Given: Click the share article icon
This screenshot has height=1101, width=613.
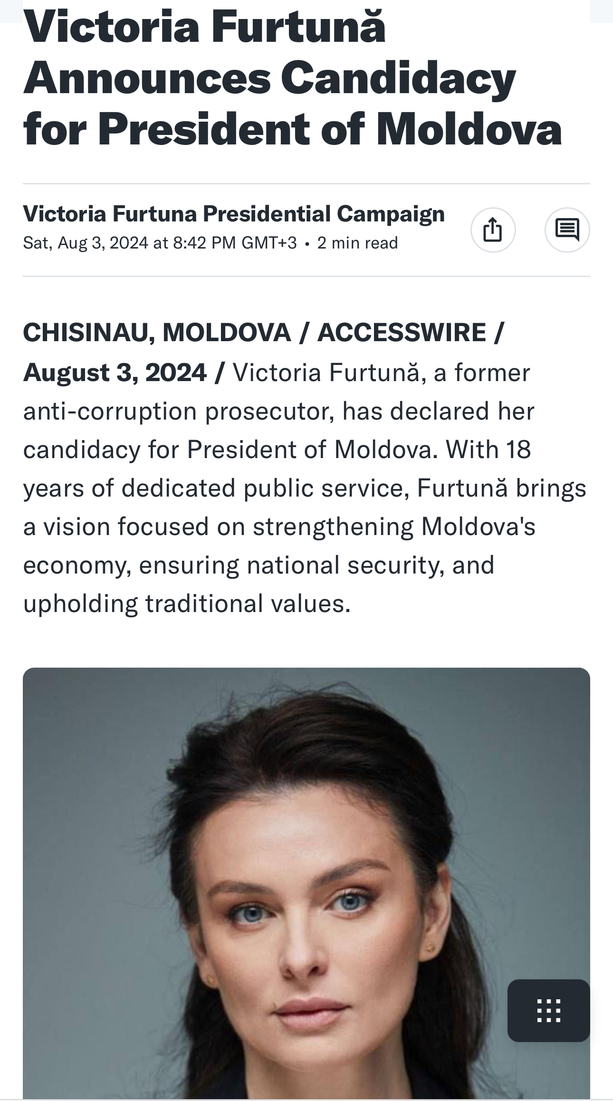Looking at the screenshot, I should 493,230.
